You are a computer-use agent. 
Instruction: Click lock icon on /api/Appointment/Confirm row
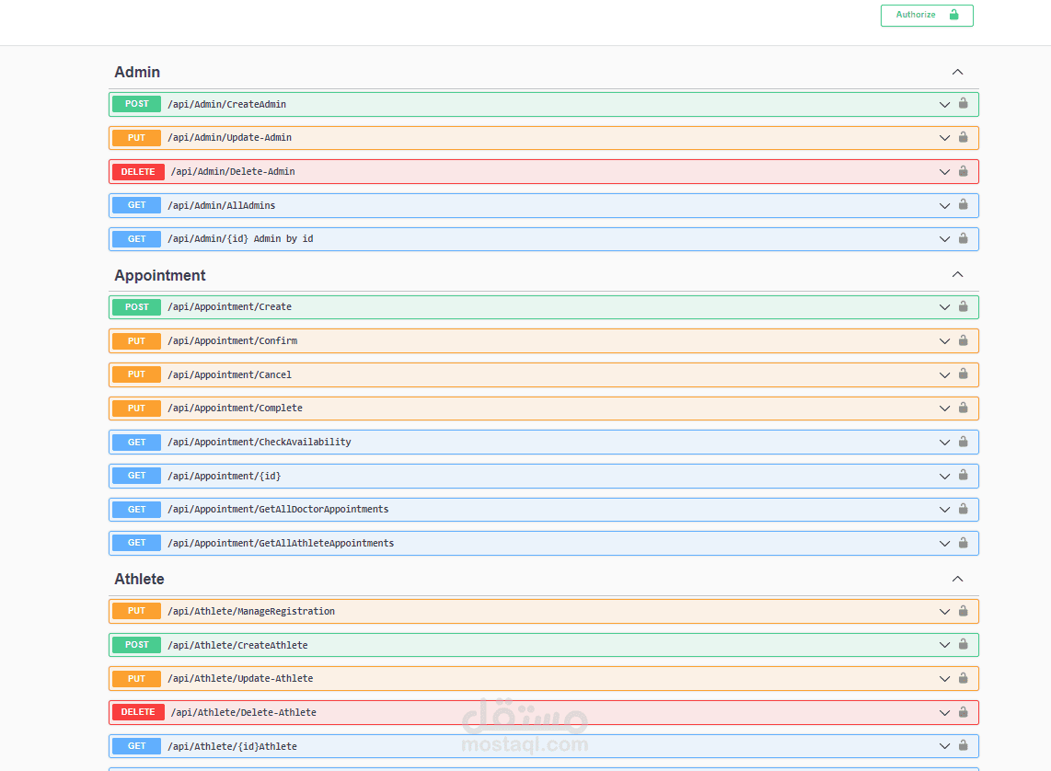[964, 340]
